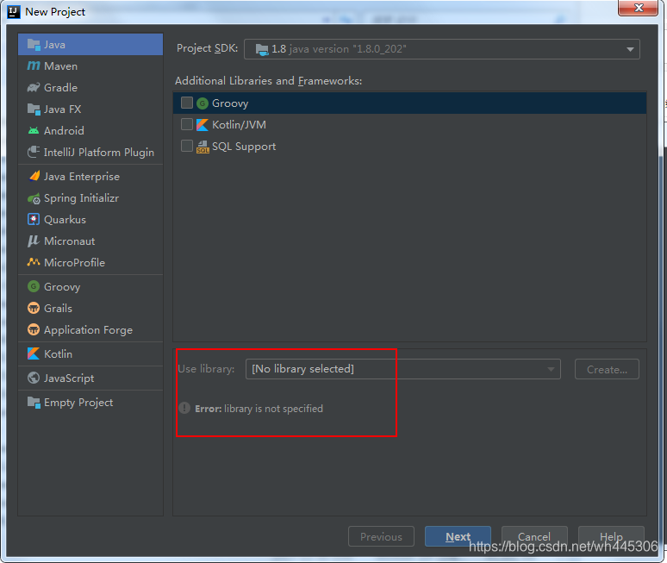Image resolution: width=667 pixels, height=563 pixels.
Task: Select the Kotlin/JVM row text
Action: 239,125
